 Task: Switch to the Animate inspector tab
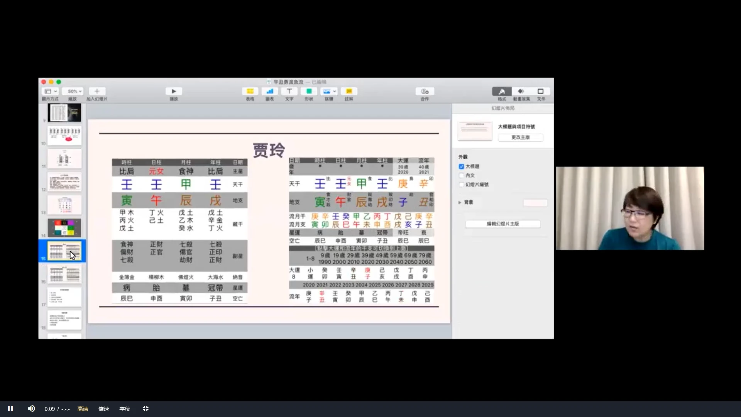[x=521, y=92]
